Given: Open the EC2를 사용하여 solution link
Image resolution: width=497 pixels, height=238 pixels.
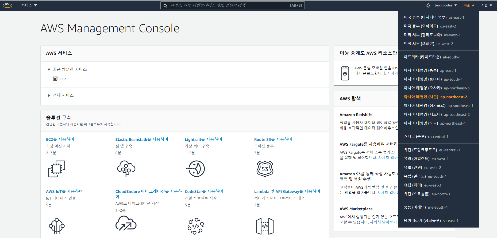Looking at the screenshot, I should tap(60, 139).
